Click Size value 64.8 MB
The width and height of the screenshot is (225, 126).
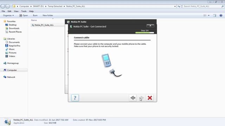tap(52, 123)
